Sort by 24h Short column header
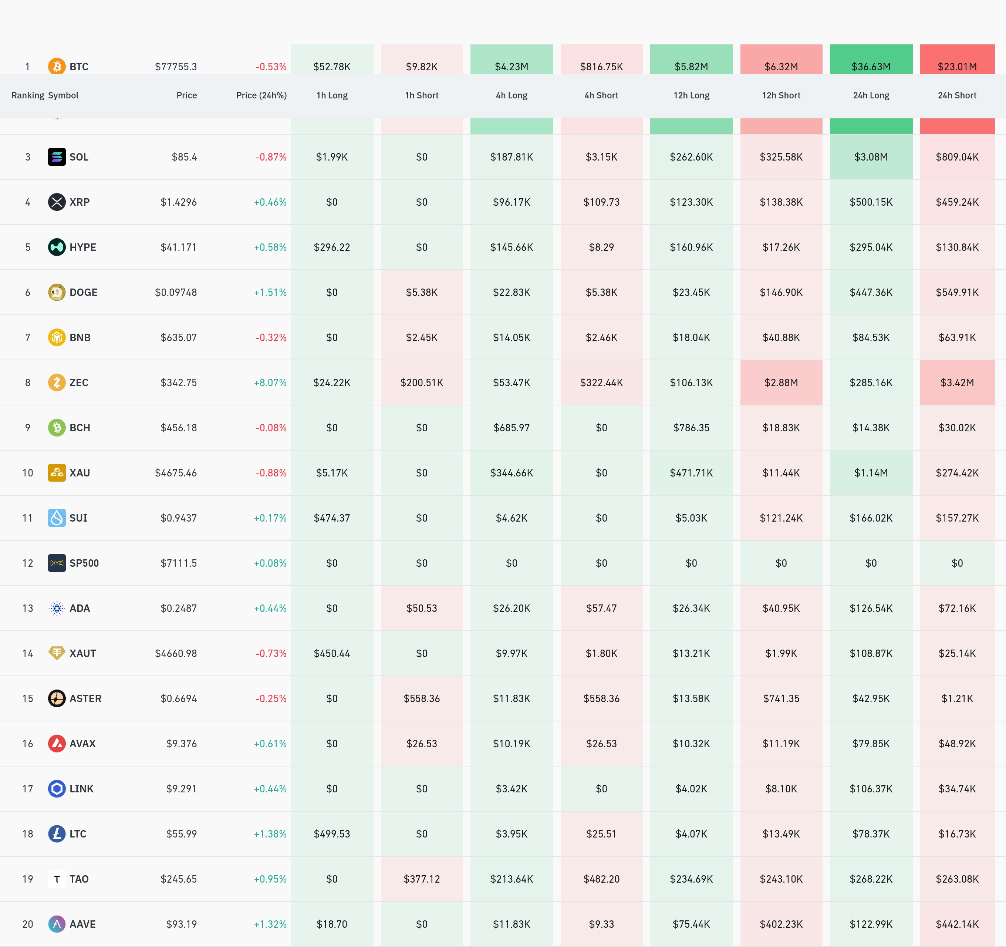The height and width of the screenshot is (947, 1006). pyautogui.click(x=956, y=95)
